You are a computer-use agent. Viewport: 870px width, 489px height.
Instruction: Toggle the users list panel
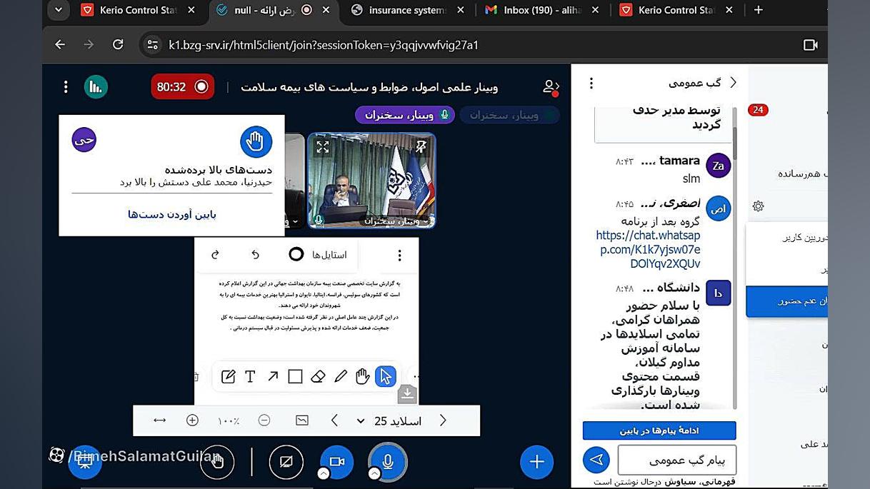pos(550,87)
